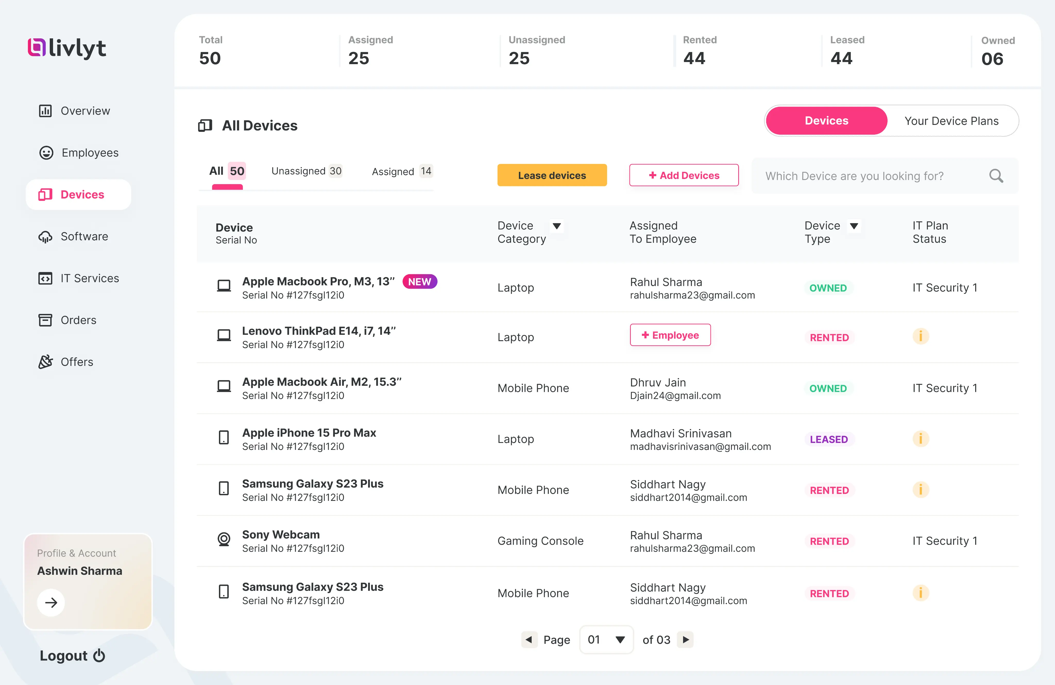Click the Software cloud icon
1055x685 pixels.
pos(45,237)
